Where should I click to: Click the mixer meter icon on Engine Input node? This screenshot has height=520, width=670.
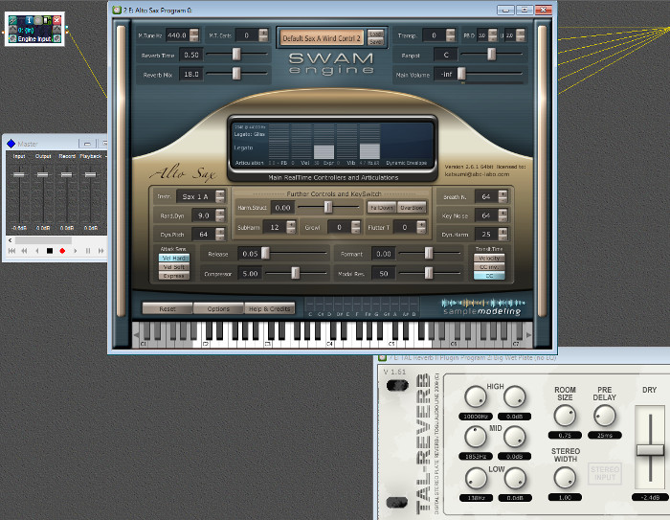click(x=48, y=20)
